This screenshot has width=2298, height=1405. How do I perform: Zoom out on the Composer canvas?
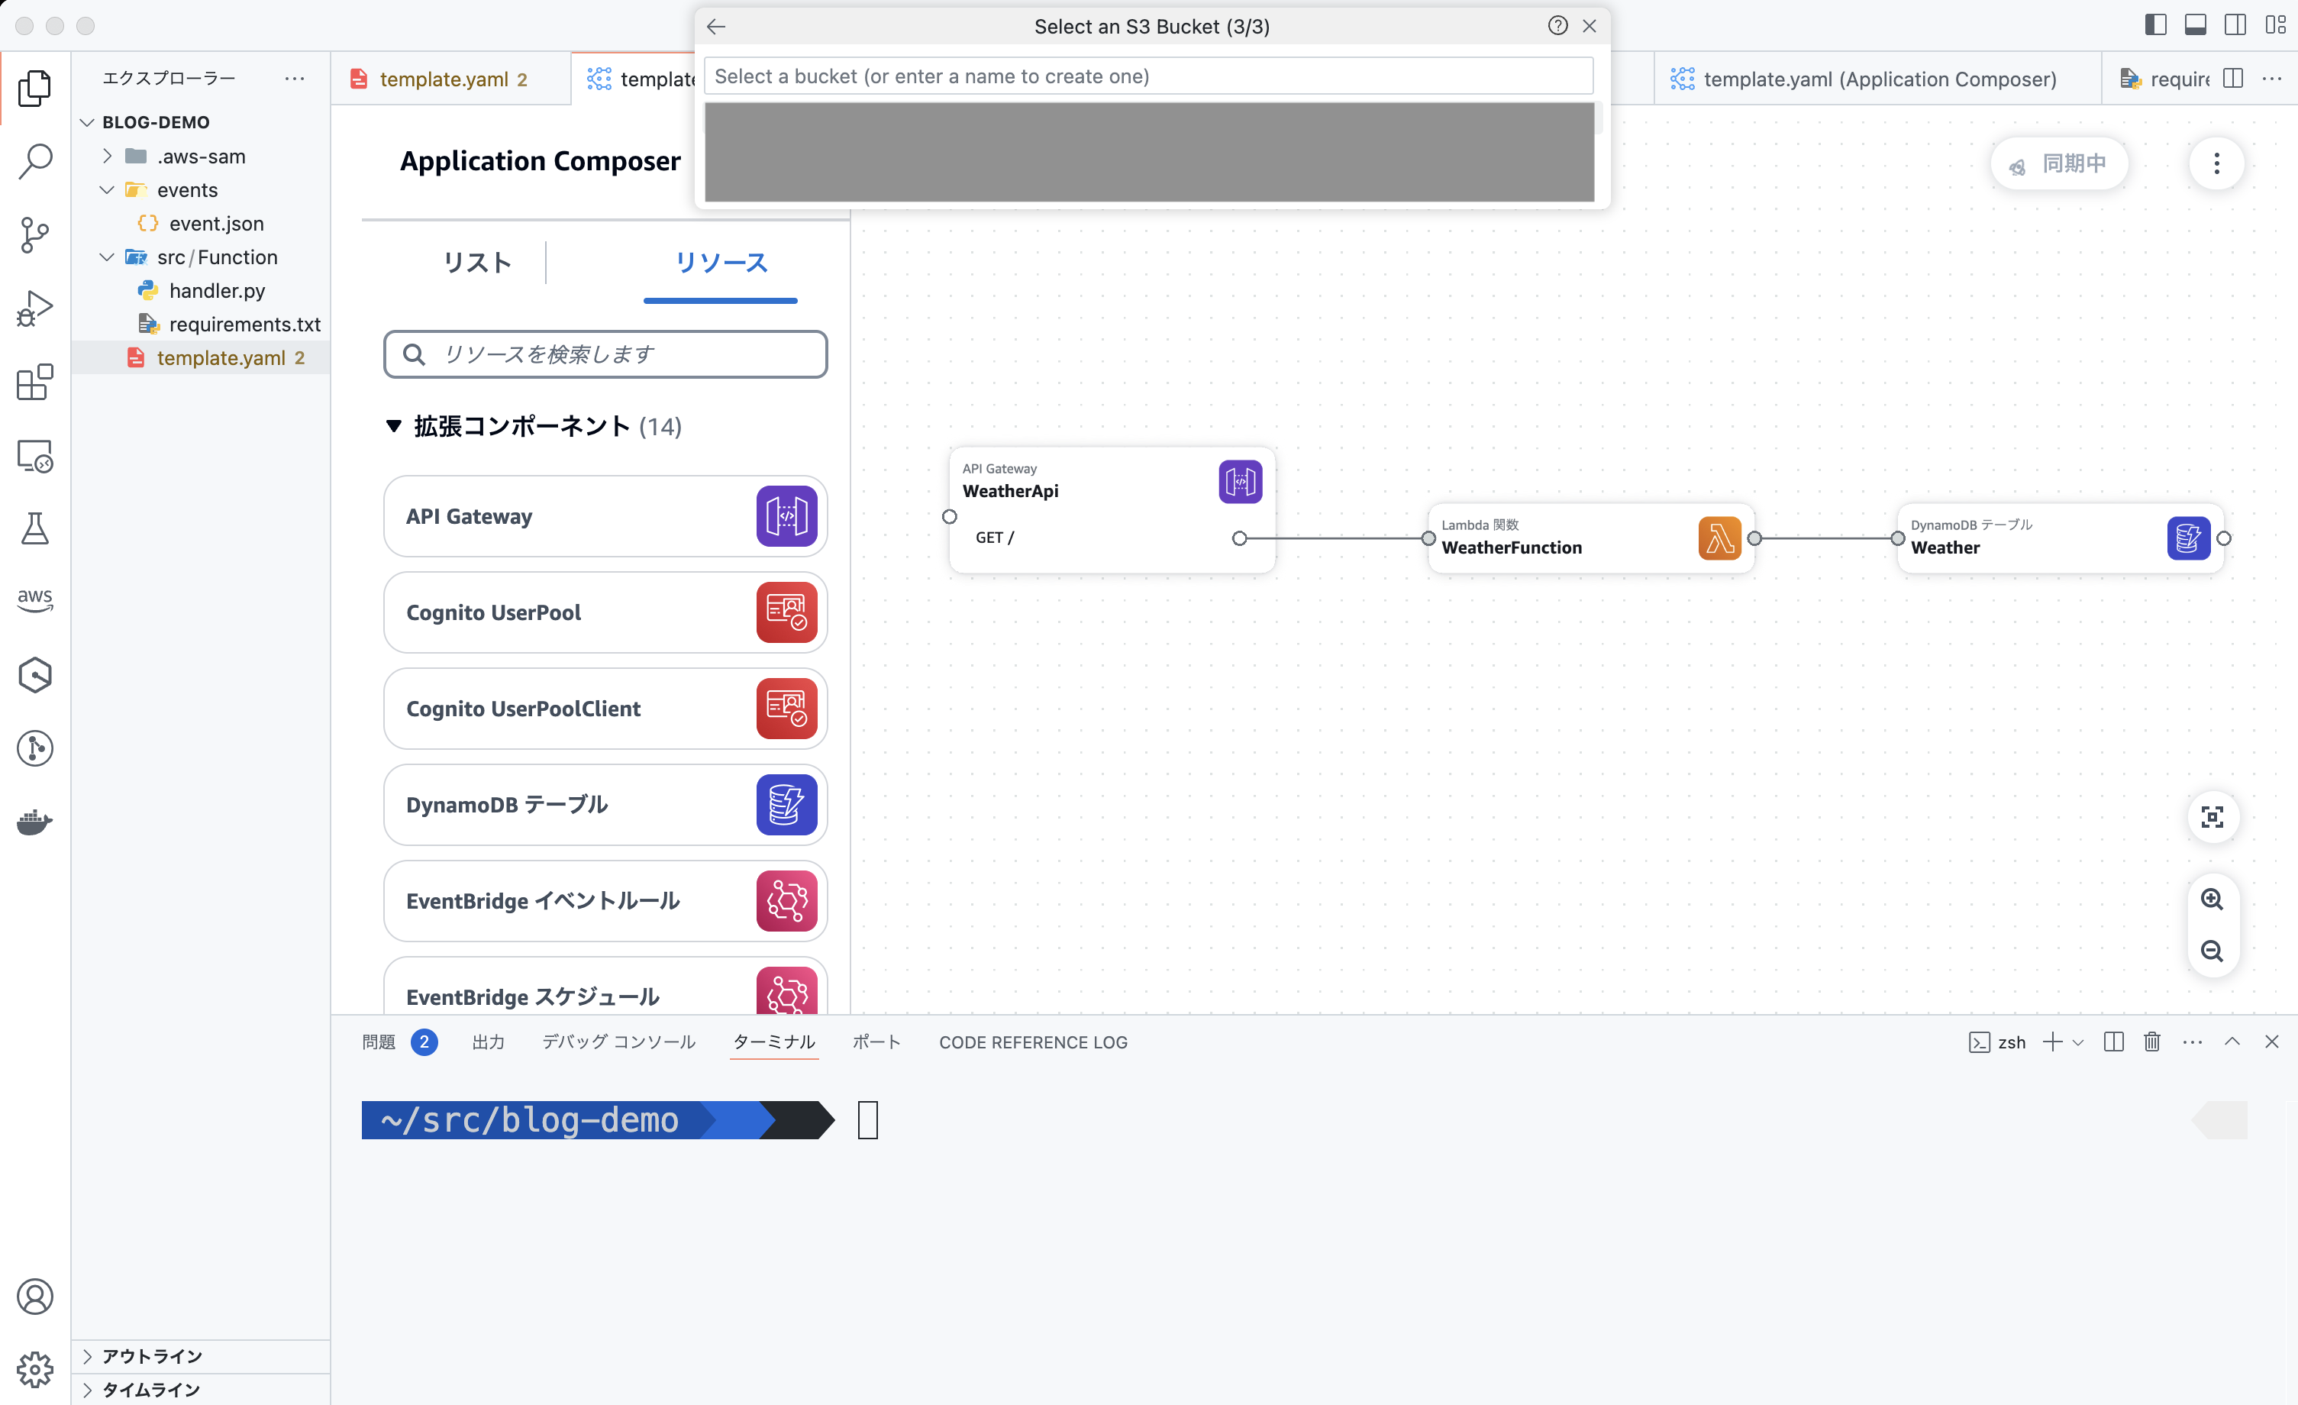pyautogui.click(x=2212, y=951)
